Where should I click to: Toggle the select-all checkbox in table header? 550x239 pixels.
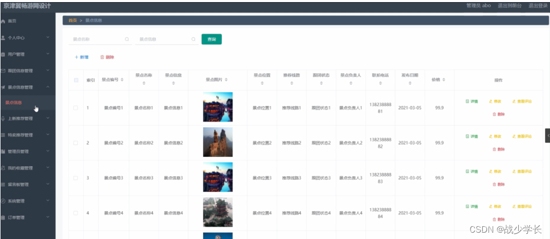(x=76, y=80)
